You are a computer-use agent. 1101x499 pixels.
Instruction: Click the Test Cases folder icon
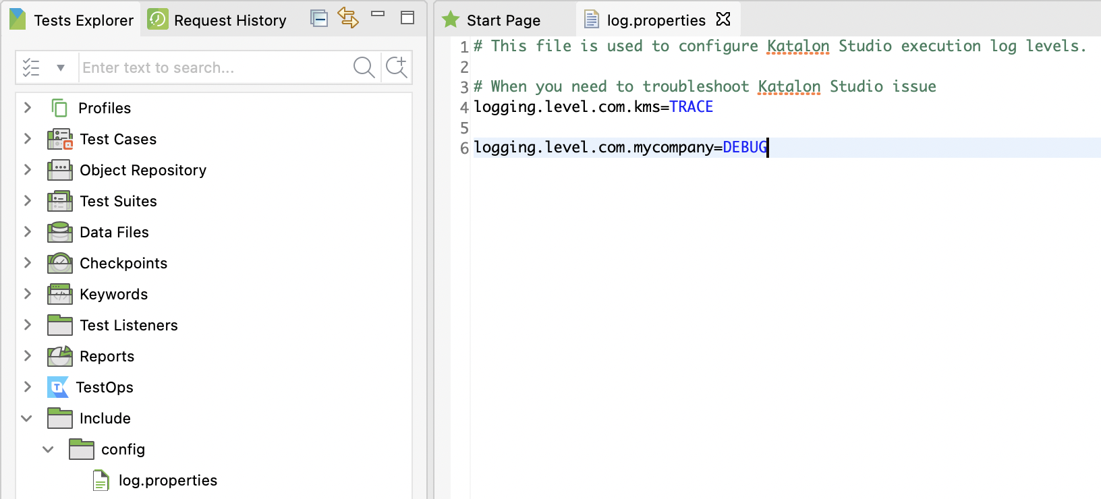(60, 140)
